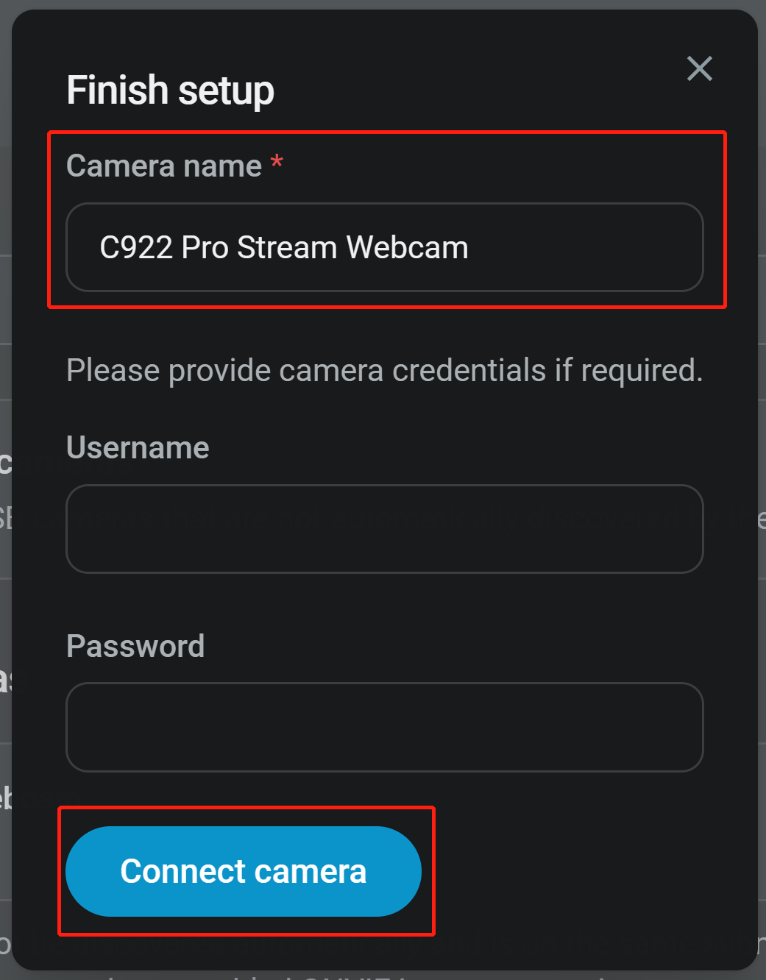Click the 'Password' label text
This screenshot has width=766, height=980.
pos(135,646)
